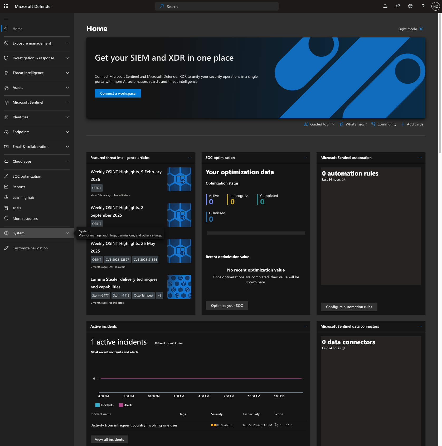Expand Exposure management section
The image size is (442, 446).
point(37,43)
